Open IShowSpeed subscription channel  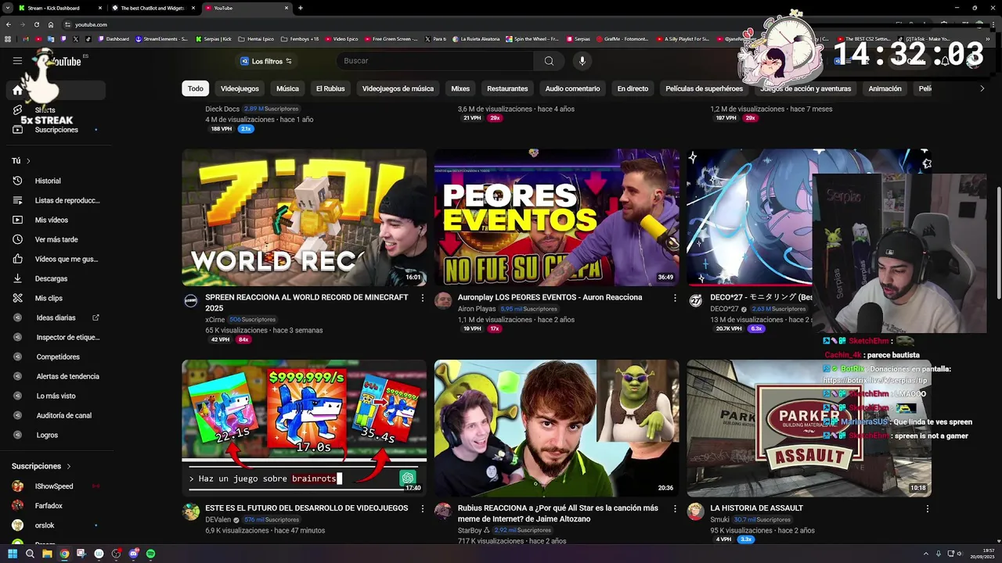click(x=55, y=486)
